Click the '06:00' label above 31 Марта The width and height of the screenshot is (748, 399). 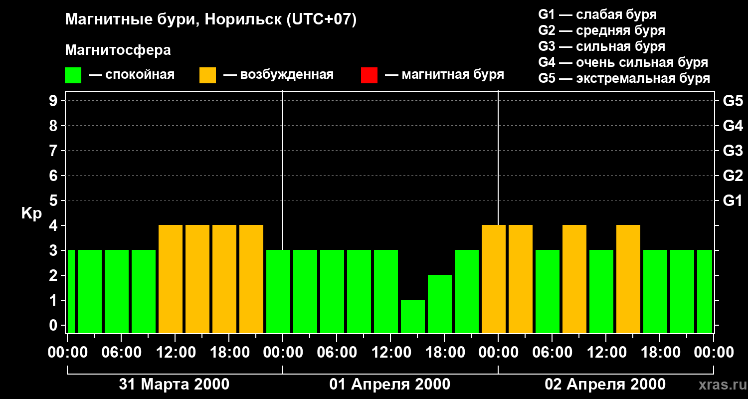[121, 353]
